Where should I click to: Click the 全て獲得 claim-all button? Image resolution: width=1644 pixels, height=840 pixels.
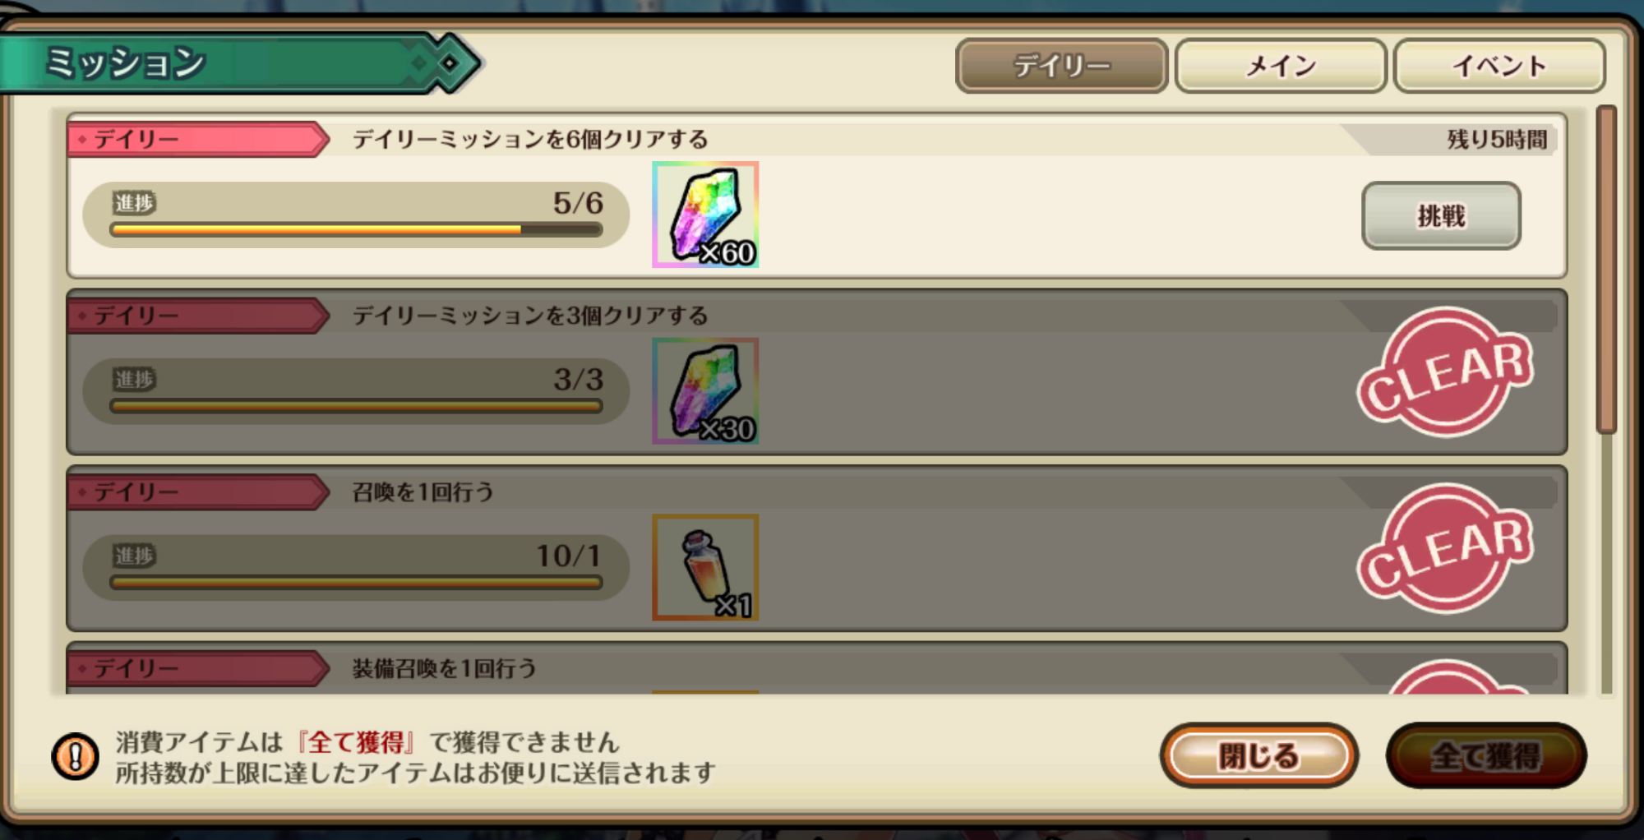point(1486,755)
